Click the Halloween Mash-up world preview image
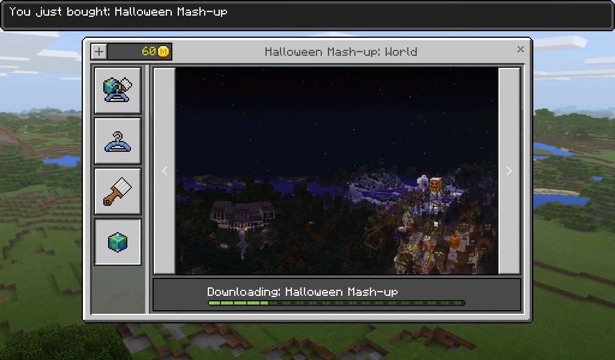Image resolution: width=615 pixels, height=360 pixels. (x=336, y=171)
